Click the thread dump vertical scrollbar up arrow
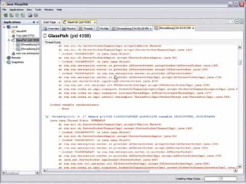The image size is (246, 184). coord(240,47)
